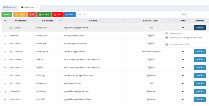Select Son Kullanma Tarihi menu option
This screenshot has height=106, width=209.
click(x=179, y=44)
